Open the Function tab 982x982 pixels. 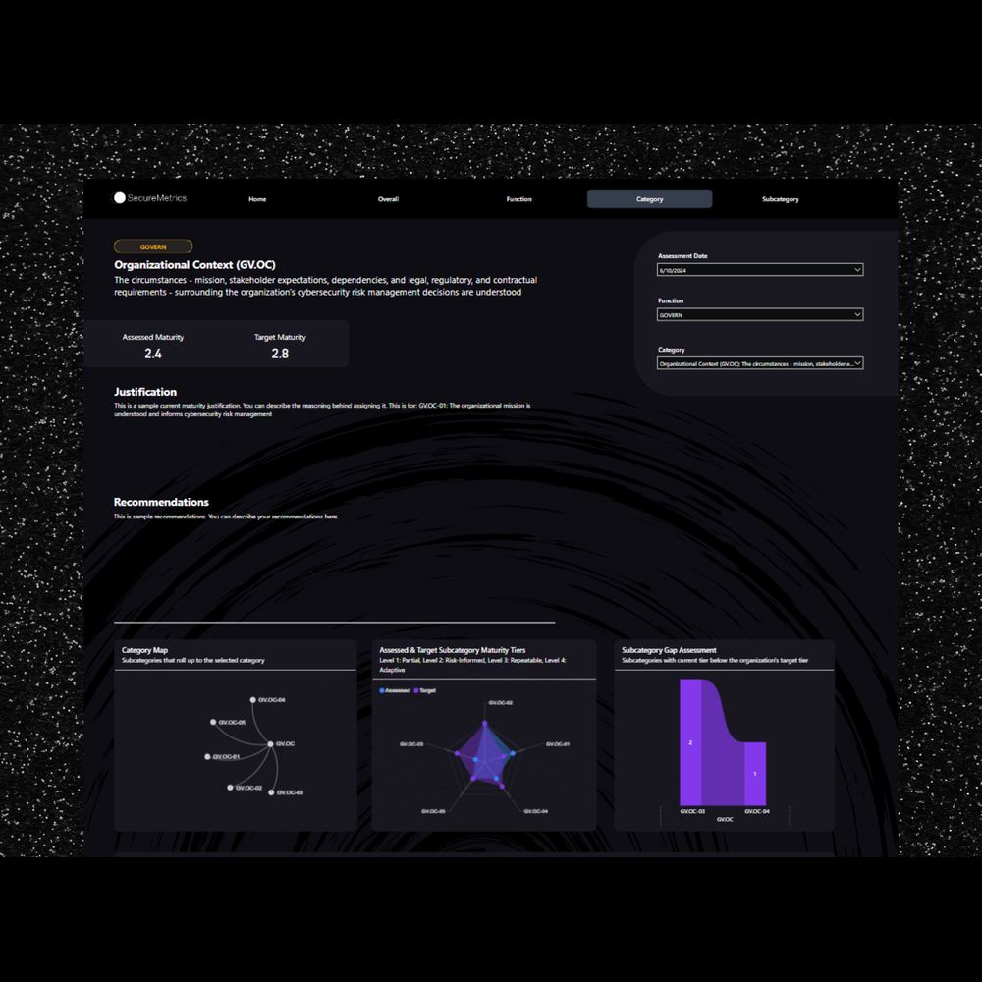[x=518, y=199]
